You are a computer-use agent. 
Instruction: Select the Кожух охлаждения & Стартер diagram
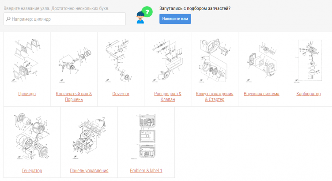tap(214, 61)
